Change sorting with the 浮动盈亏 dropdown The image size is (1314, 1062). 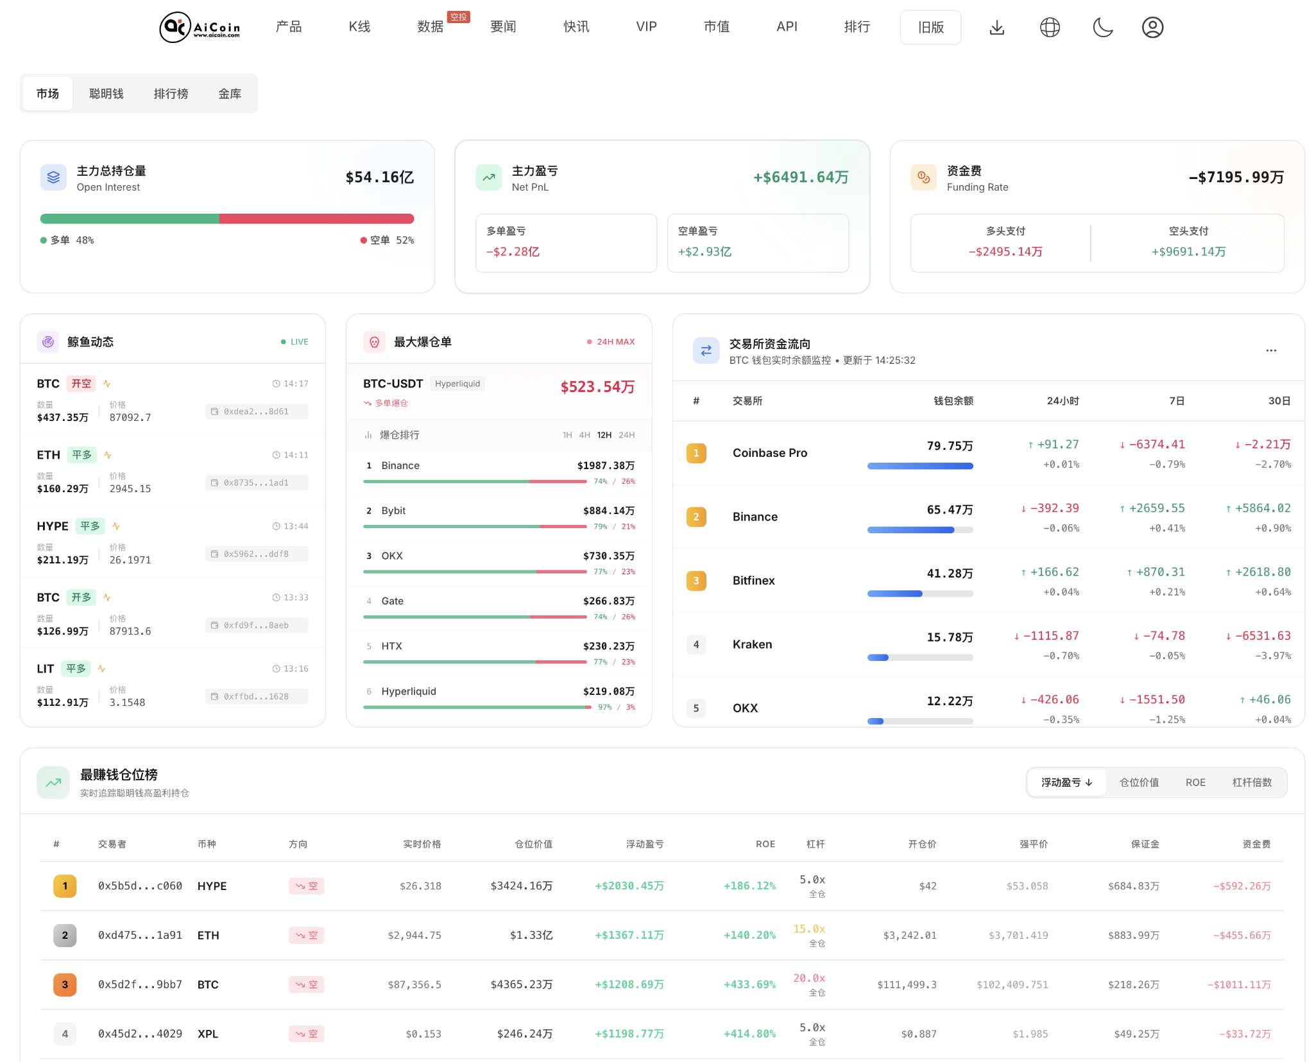(1067, 782)
